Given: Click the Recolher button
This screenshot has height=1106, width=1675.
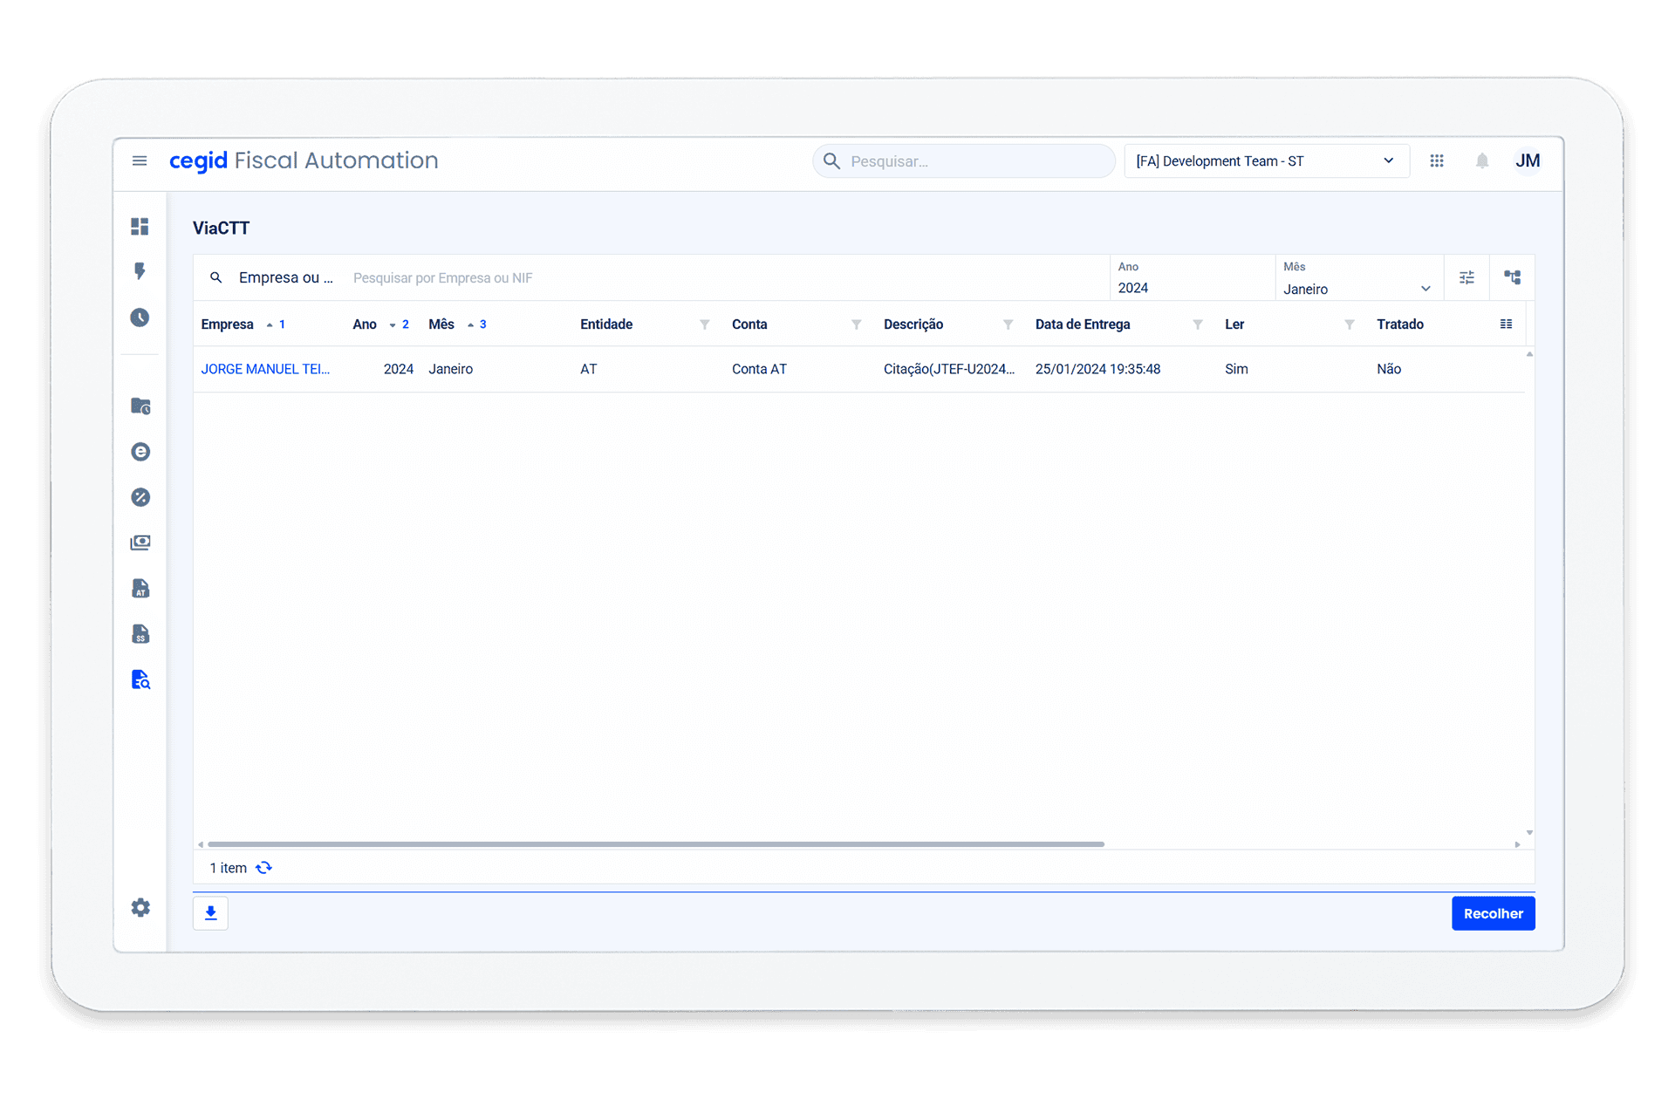Looking at the screenshot, I should coord(1493,913).
